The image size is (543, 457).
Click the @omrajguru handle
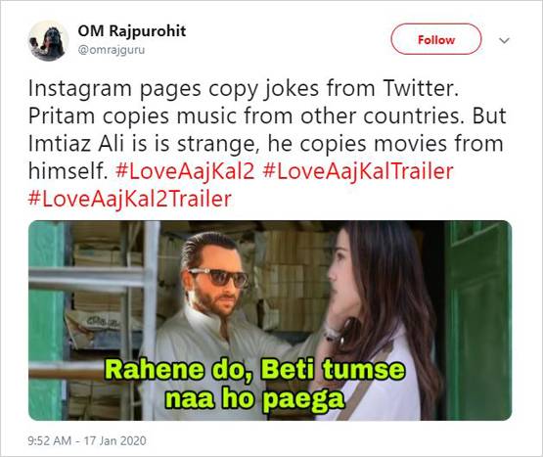(112, 50)
